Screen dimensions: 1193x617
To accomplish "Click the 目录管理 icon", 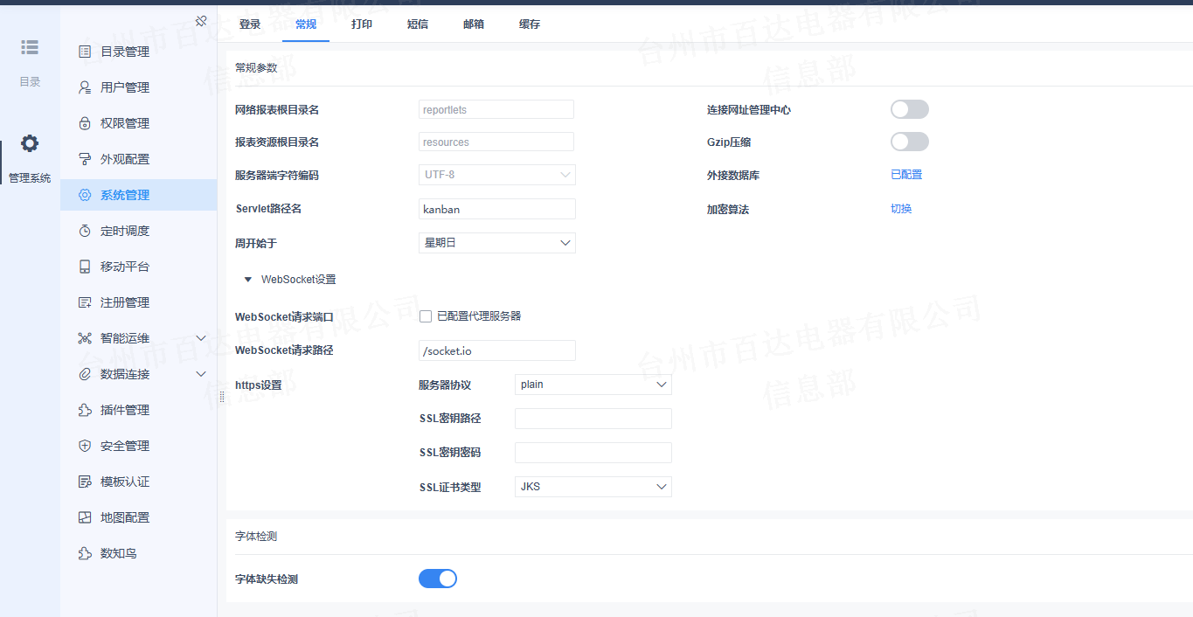I will pyautogui.click(x=85, y=52).
